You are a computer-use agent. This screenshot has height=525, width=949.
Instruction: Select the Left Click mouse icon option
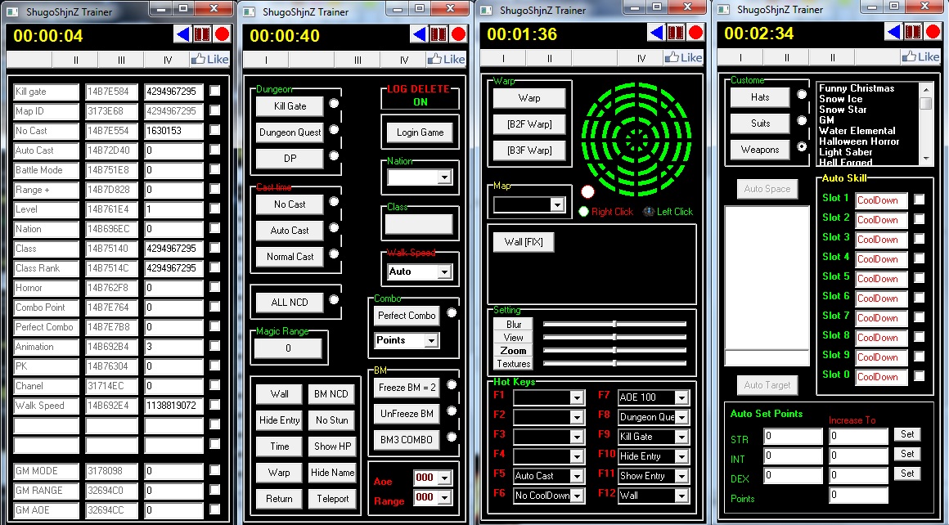coord(648,211)
